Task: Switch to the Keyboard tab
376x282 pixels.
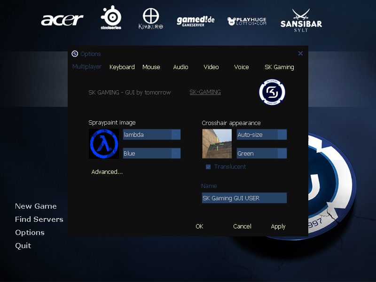Action: (122, 67)
